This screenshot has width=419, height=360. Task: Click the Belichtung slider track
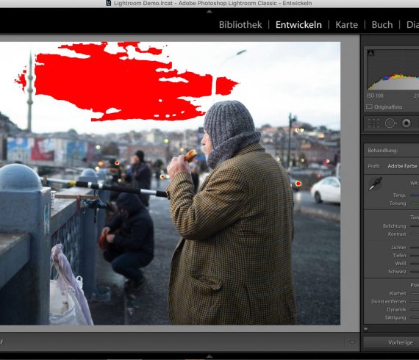pyautogui.click(x=415, y=226)
